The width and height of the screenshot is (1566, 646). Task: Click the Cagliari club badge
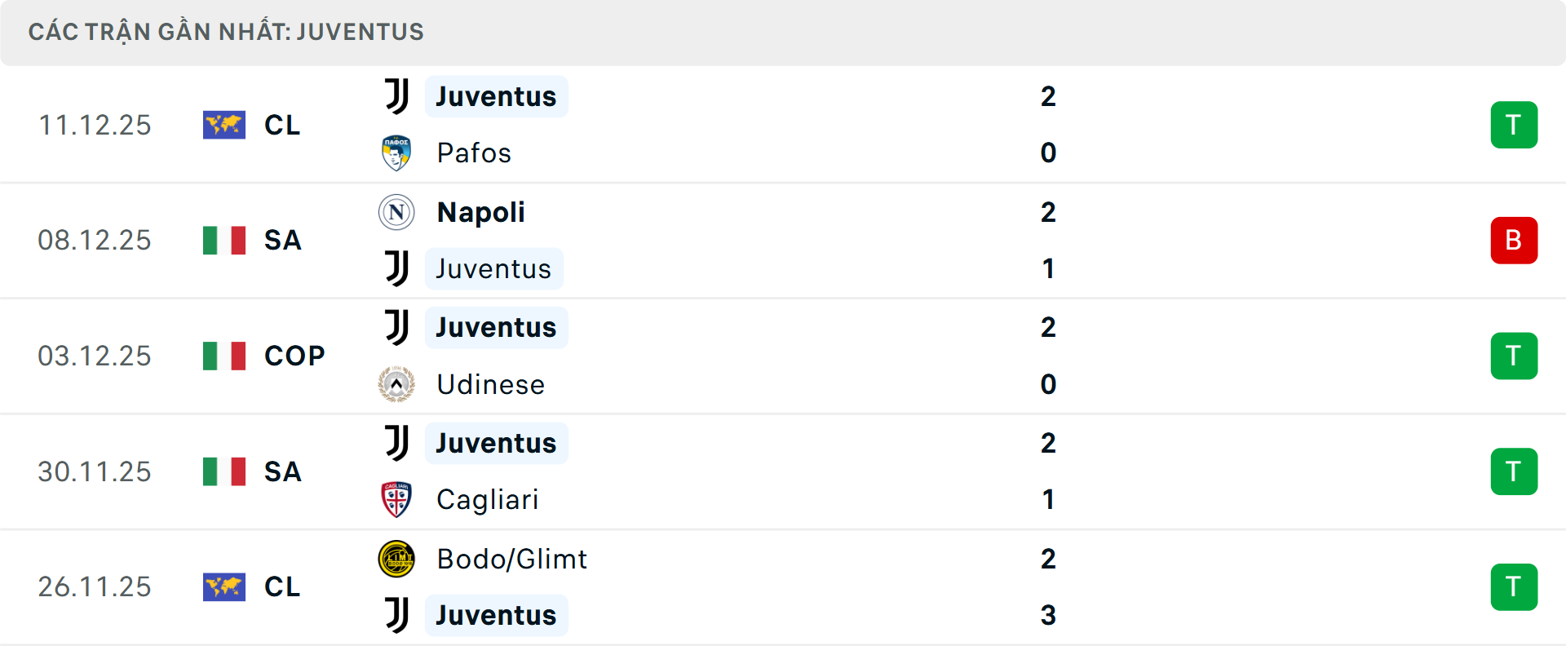point(396,500)
